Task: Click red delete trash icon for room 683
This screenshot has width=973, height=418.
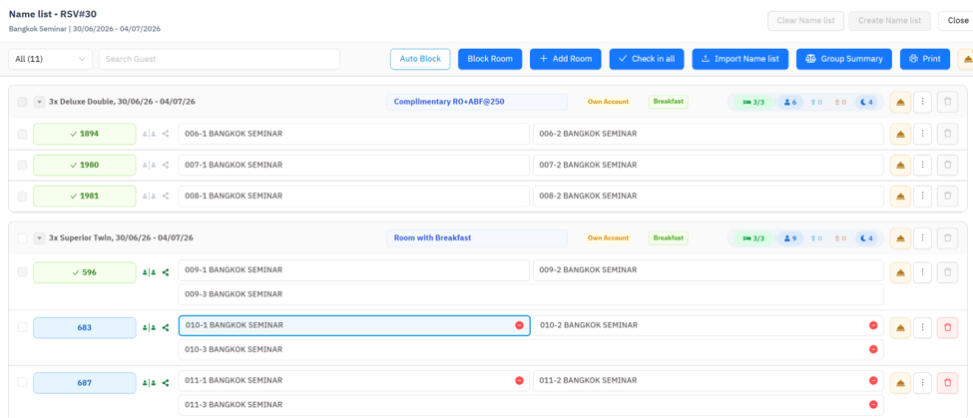Action: [x=947, y=327]
